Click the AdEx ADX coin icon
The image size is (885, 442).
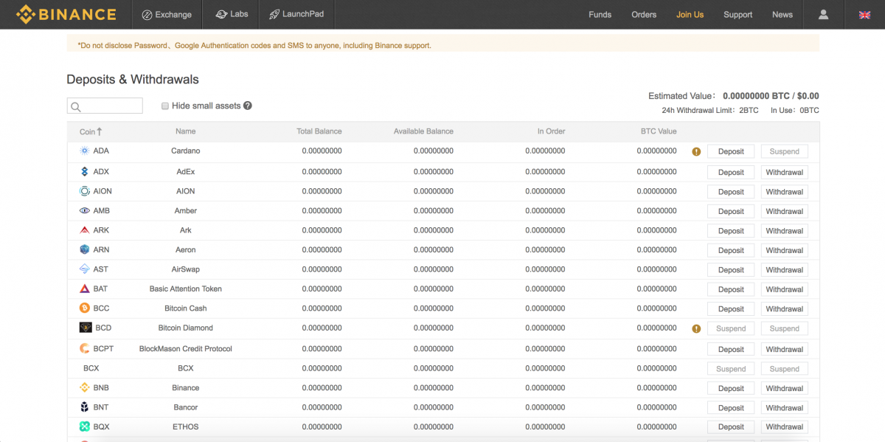pyautogui.click(x=84, y=172)
